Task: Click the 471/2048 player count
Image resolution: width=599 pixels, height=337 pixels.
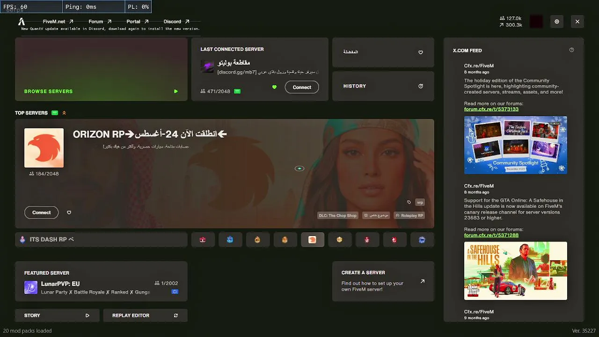Action: pyautogui.click(x=215, y=91)
